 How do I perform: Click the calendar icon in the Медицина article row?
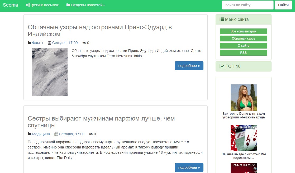click(x=56, y=134)
